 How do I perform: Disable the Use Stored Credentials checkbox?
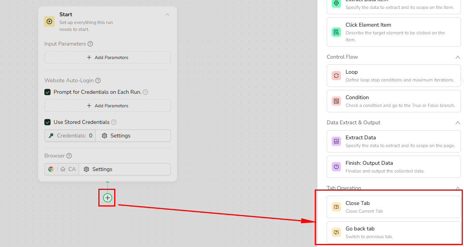(48, 122)
